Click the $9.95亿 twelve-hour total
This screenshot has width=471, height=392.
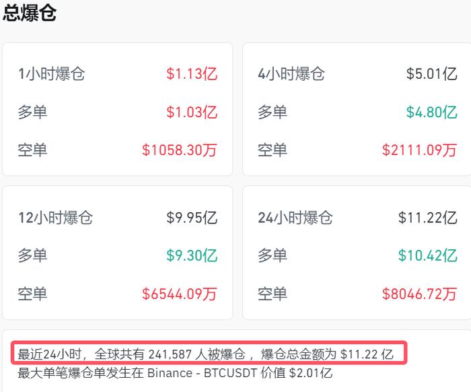coord(192,218)
